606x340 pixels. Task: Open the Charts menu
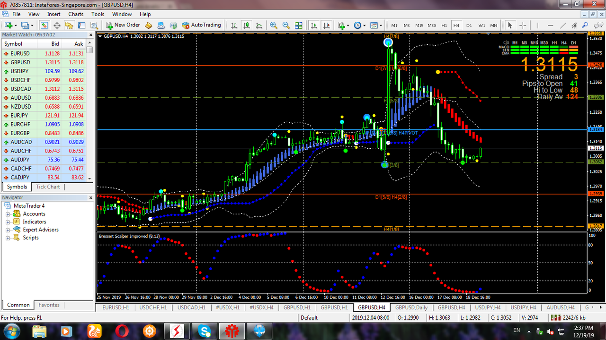pos(76,14)
